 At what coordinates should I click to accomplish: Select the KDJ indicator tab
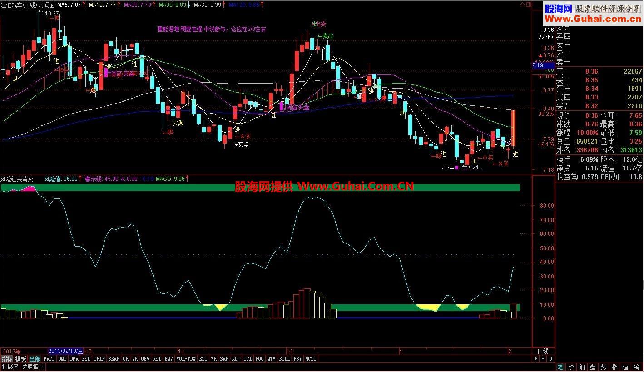coord(236,359)
